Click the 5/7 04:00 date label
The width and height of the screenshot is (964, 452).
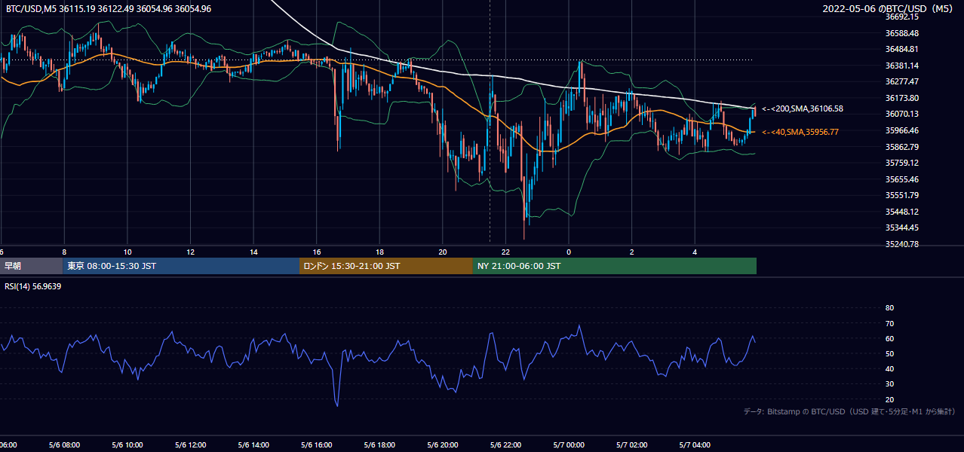tap(695, 445)
